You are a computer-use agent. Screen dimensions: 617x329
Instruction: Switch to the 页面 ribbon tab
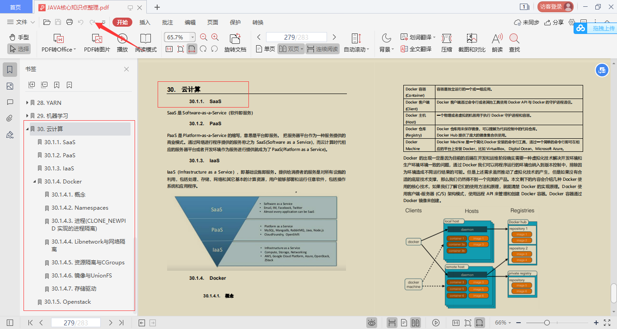pyautogui.click(x=213, y=22)
